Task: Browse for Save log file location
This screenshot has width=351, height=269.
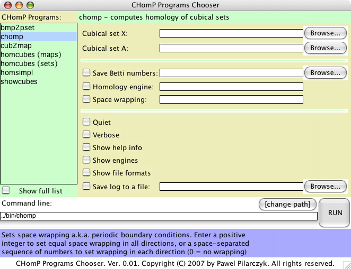Action: click(x=326, y=186)
